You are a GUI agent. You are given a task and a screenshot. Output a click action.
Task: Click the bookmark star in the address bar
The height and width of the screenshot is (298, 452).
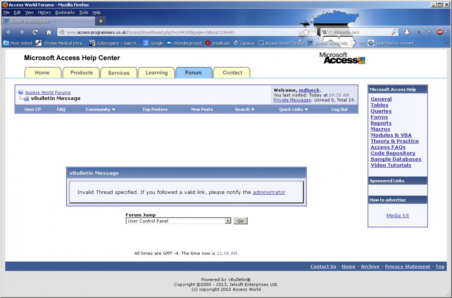306,32
